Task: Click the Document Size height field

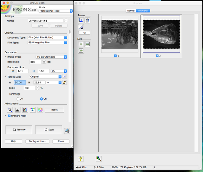Action: (x=44, y=71)
